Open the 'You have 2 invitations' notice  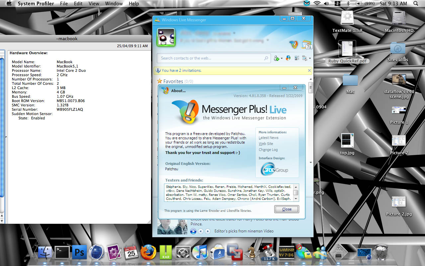(181, 70)
